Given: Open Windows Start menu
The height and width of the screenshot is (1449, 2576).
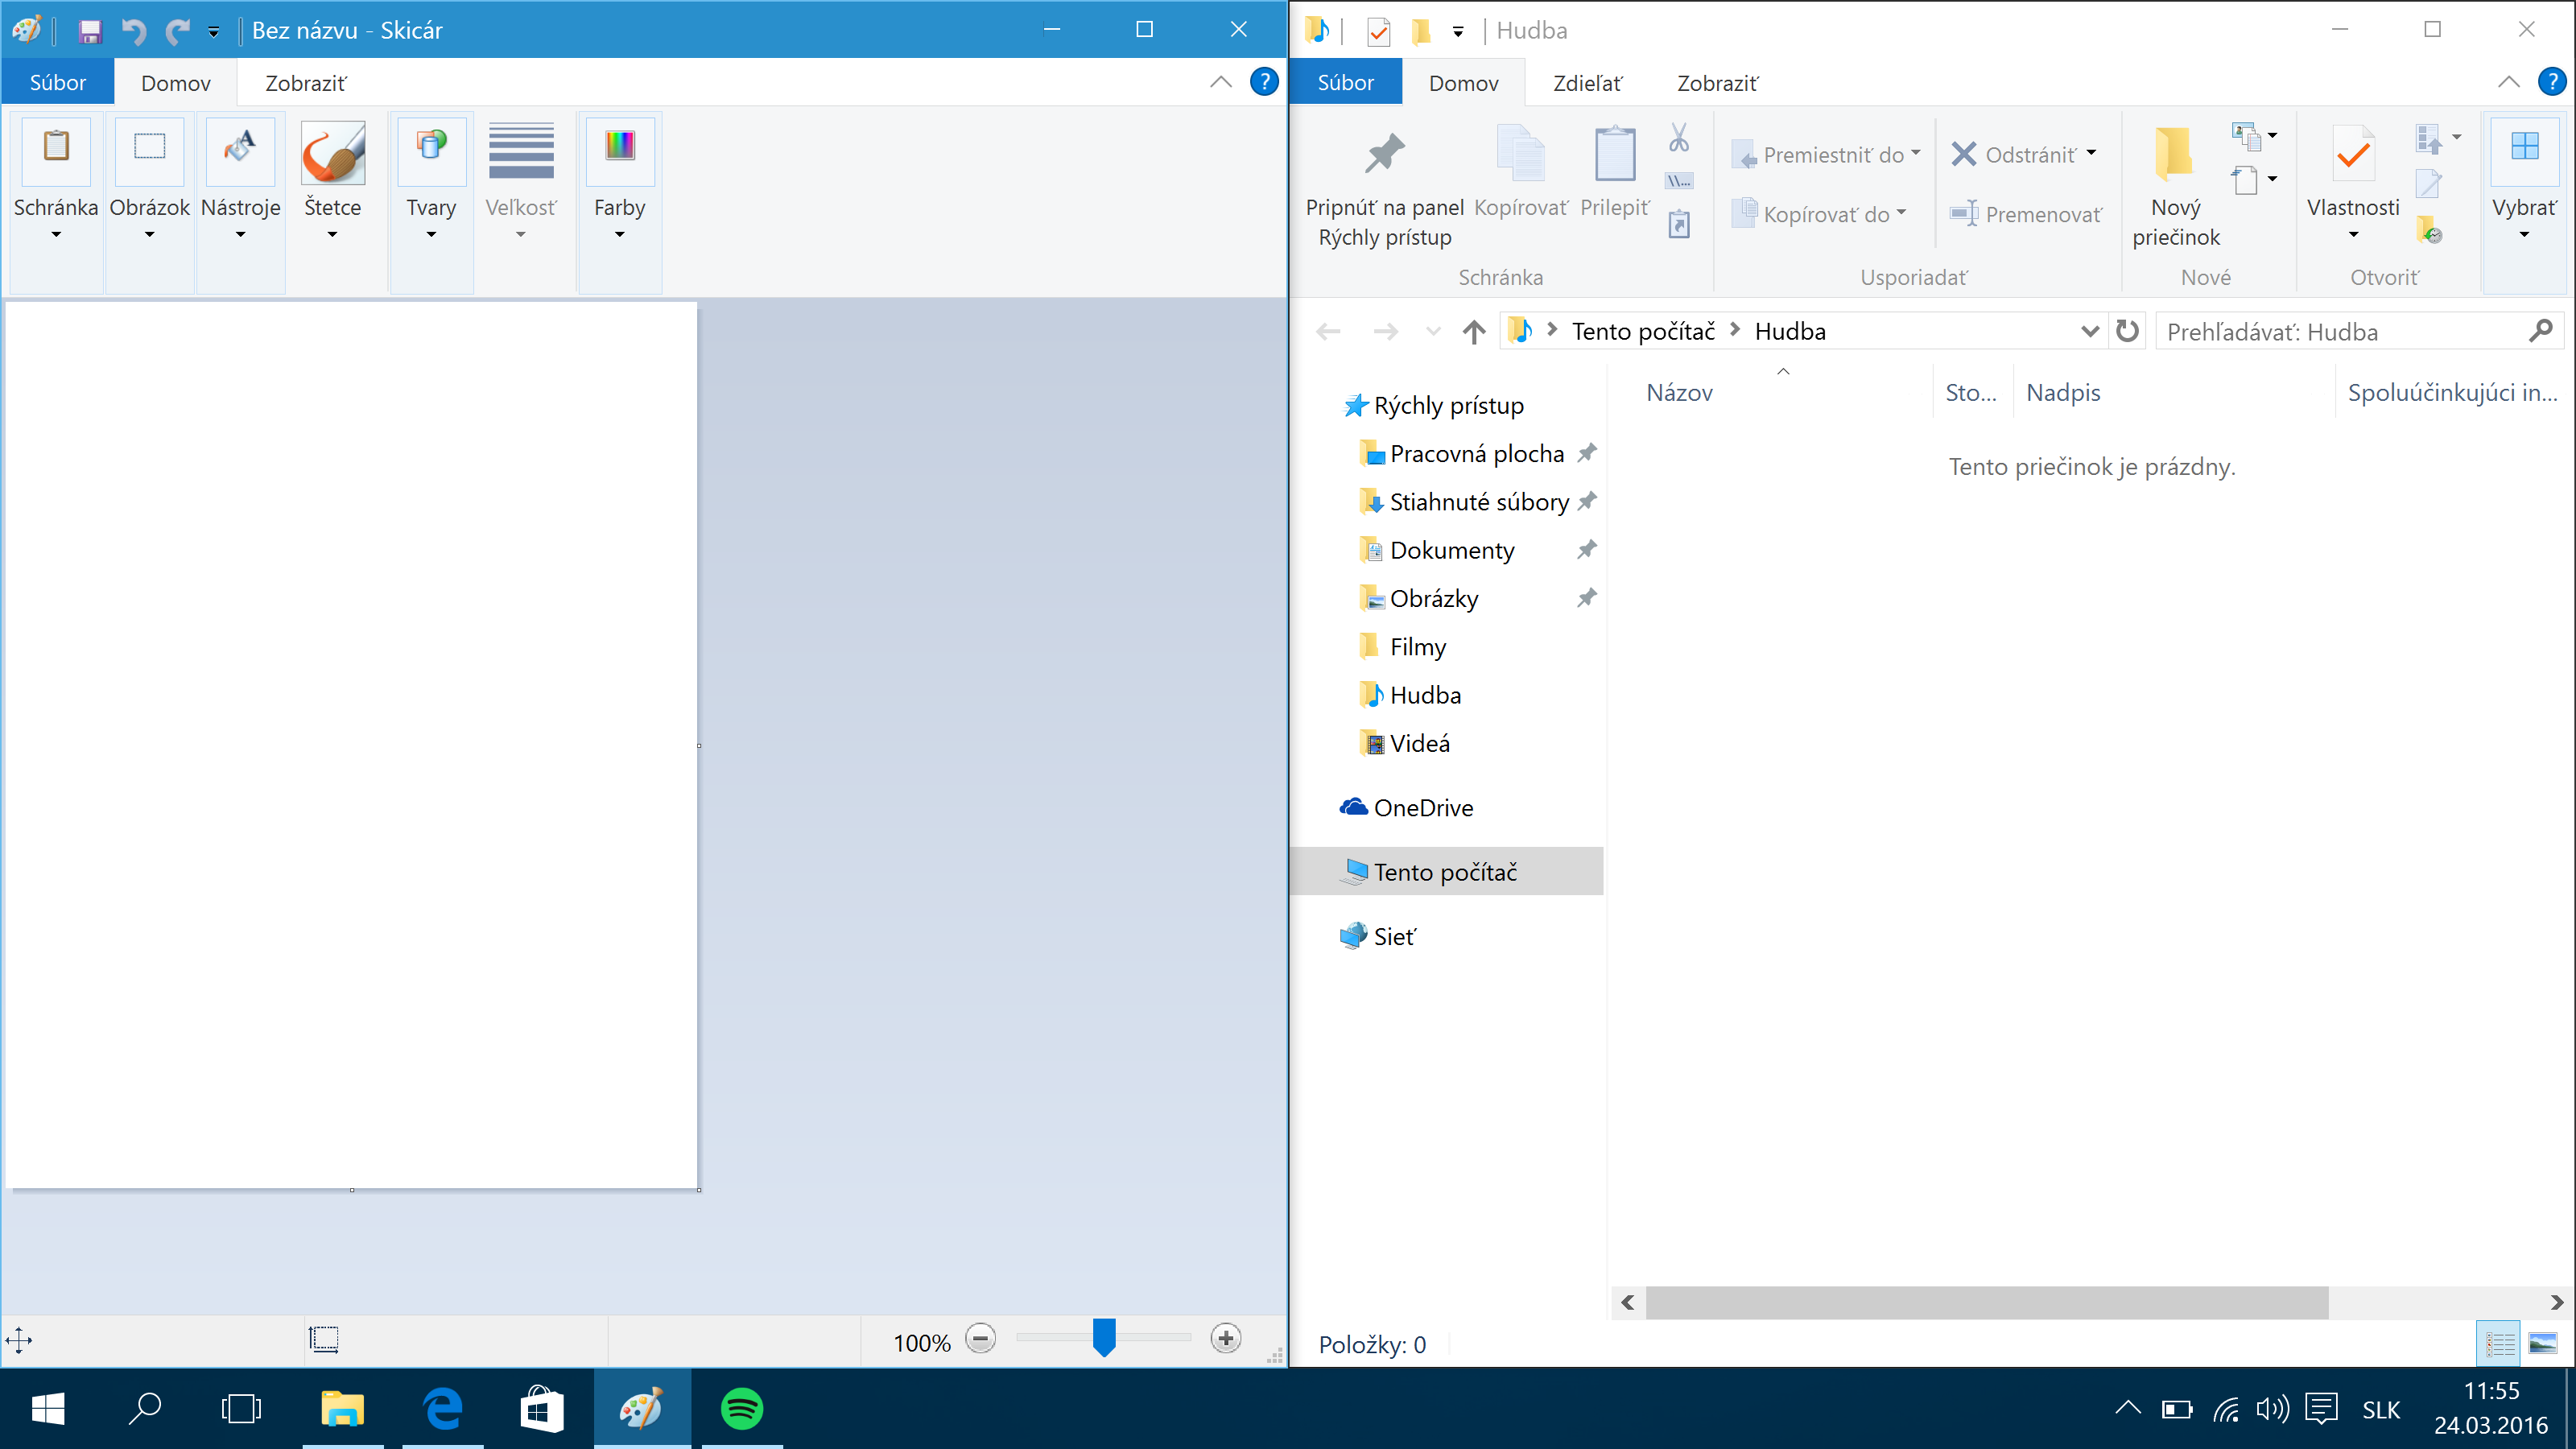Looking at the screenshot, I should click(x=48, y=1409).
